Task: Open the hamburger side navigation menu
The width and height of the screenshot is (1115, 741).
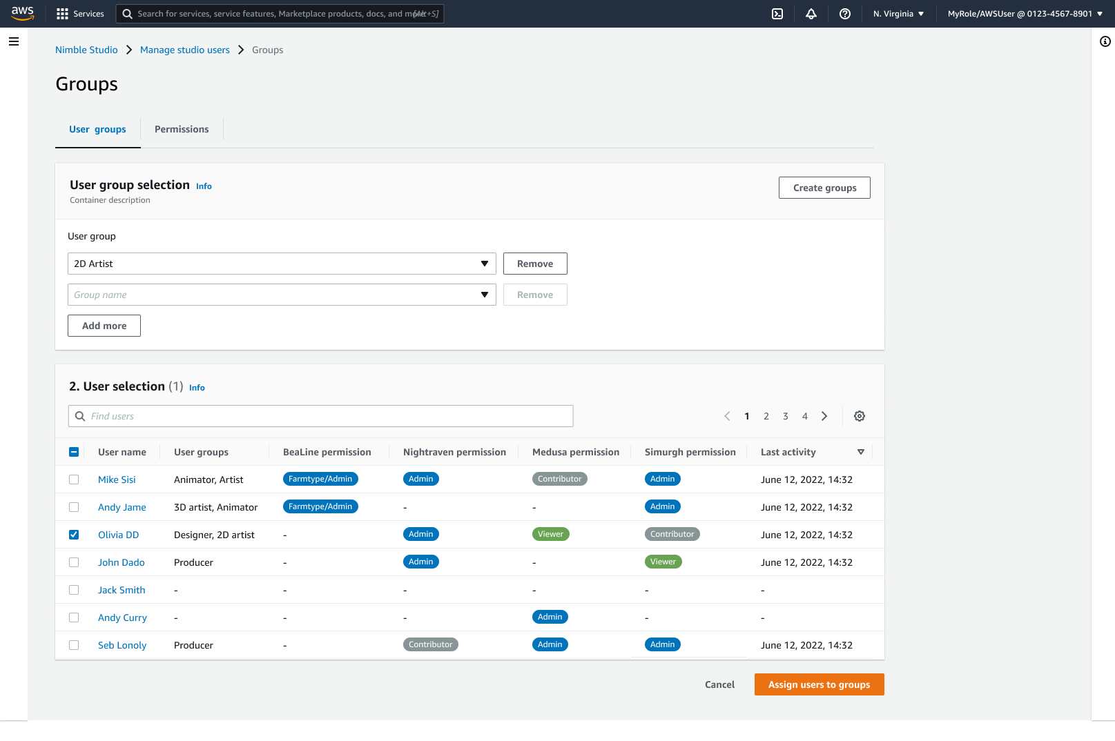Action: click(x=14, y=41)
